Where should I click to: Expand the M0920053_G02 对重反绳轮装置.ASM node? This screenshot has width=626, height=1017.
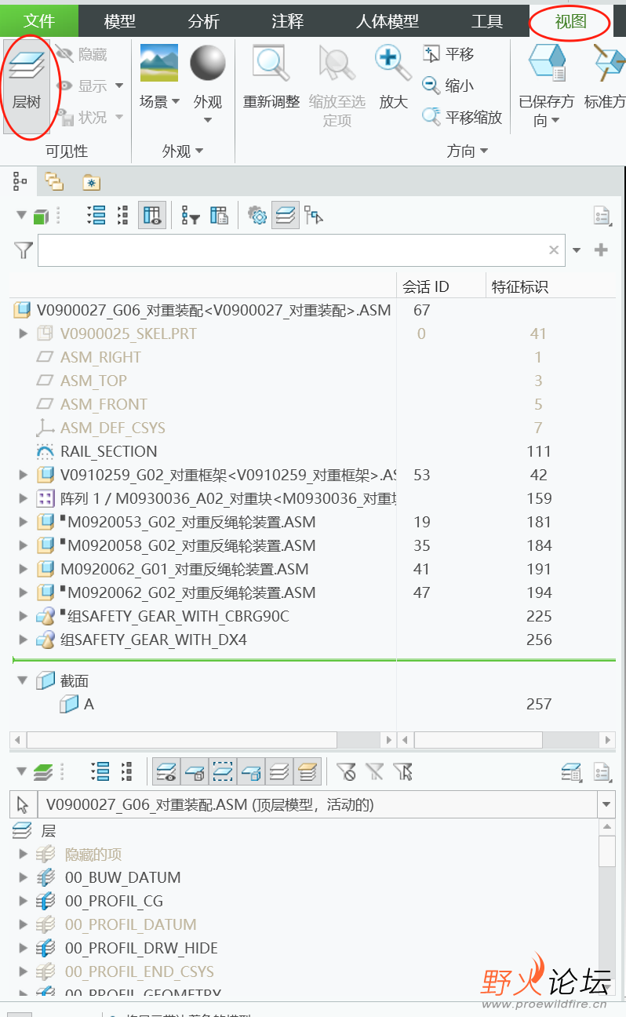click(23, 522)
